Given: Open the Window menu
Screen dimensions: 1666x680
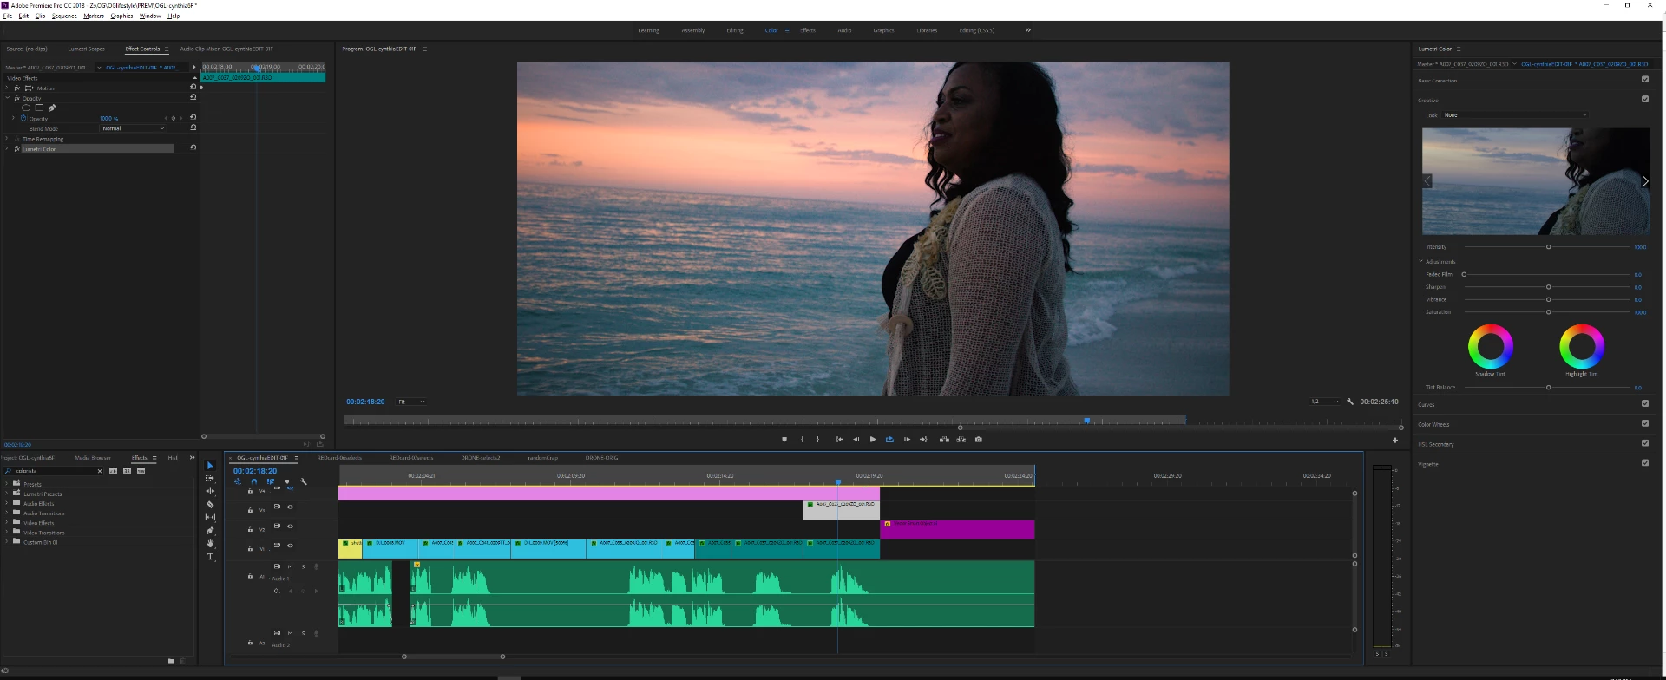Looking at the screenshot, I should (150, 16).
